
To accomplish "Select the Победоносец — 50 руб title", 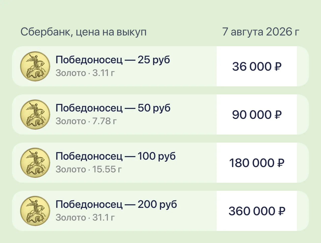I will [x=113, y=108].
